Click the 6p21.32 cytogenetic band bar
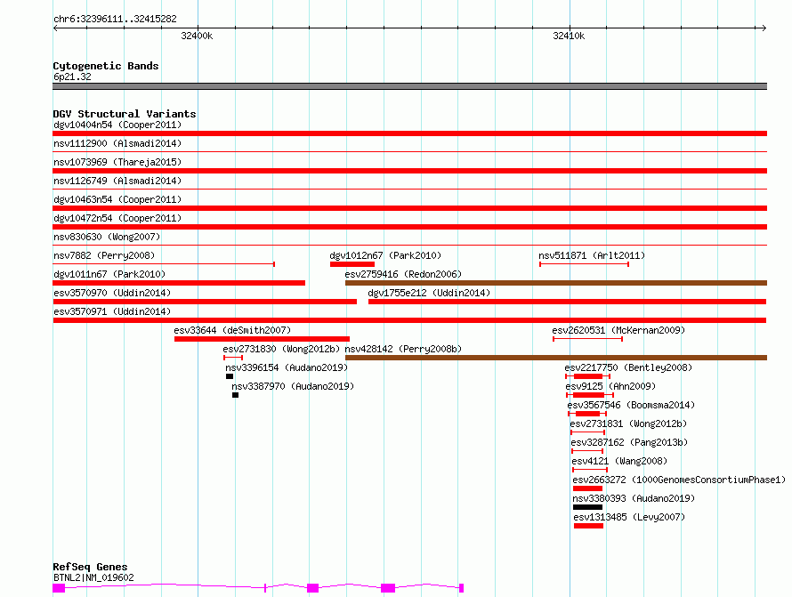Viewport: 792px width, 597px height. pyautogui.click(x=409, y=86)
